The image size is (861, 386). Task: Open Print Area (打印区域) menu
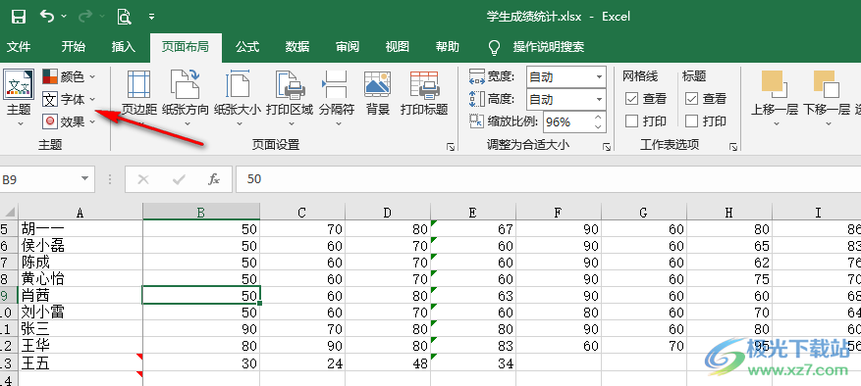(290, 99)
